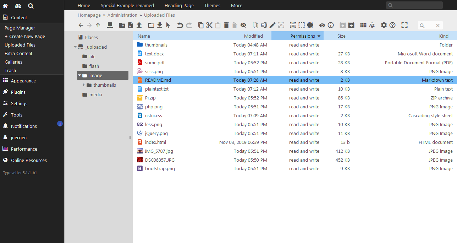Screen dimensions: 457x243
Task: Click the Create new file icon
Action: tap(131, 25)
